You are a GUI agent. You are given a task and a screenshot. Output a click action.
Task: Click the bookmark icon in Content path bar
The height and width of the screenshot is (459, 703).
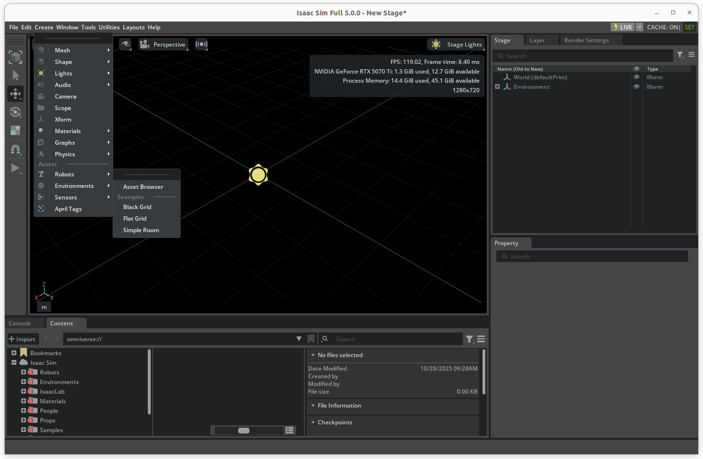(311, 339)
